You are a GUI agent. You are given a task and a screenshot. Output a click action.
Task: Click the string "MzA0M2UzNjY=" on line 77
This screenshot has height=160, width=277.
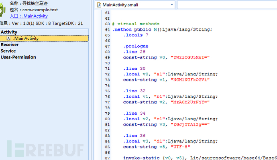coord(190,102)
